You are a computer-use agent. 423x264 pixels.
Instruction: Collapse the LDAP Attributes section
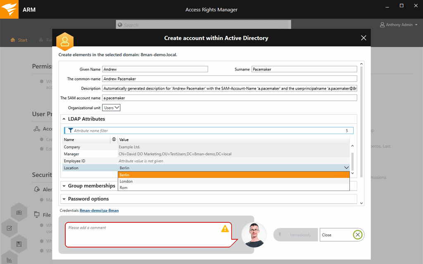(64, 119)
